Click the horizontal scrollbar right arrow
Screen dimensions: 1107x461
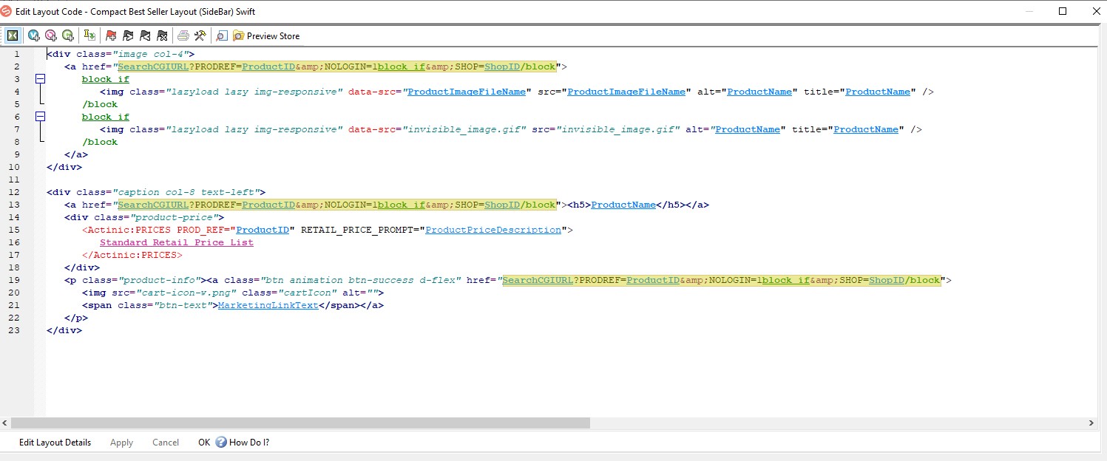(x=1091, y=423)
